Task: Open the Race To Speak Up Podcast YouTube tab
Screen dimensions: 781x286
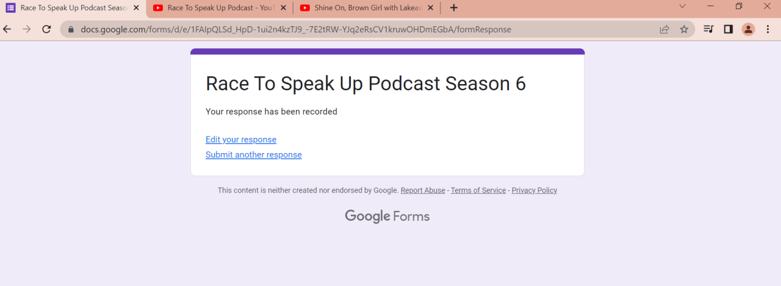Action: tap(220, 8)
